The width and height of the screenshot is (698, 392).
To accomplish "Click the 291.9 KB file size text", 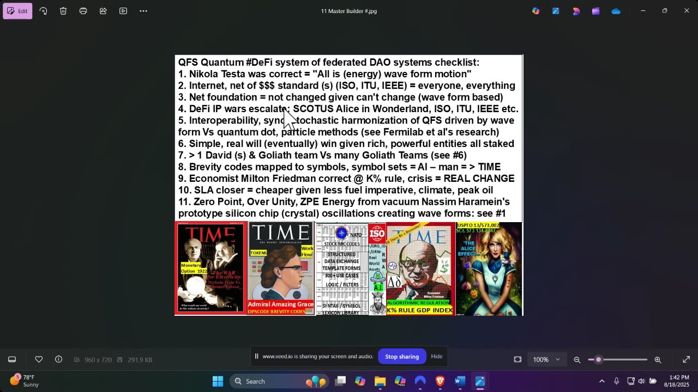I will pyautogui.click(x=140, y=360).
